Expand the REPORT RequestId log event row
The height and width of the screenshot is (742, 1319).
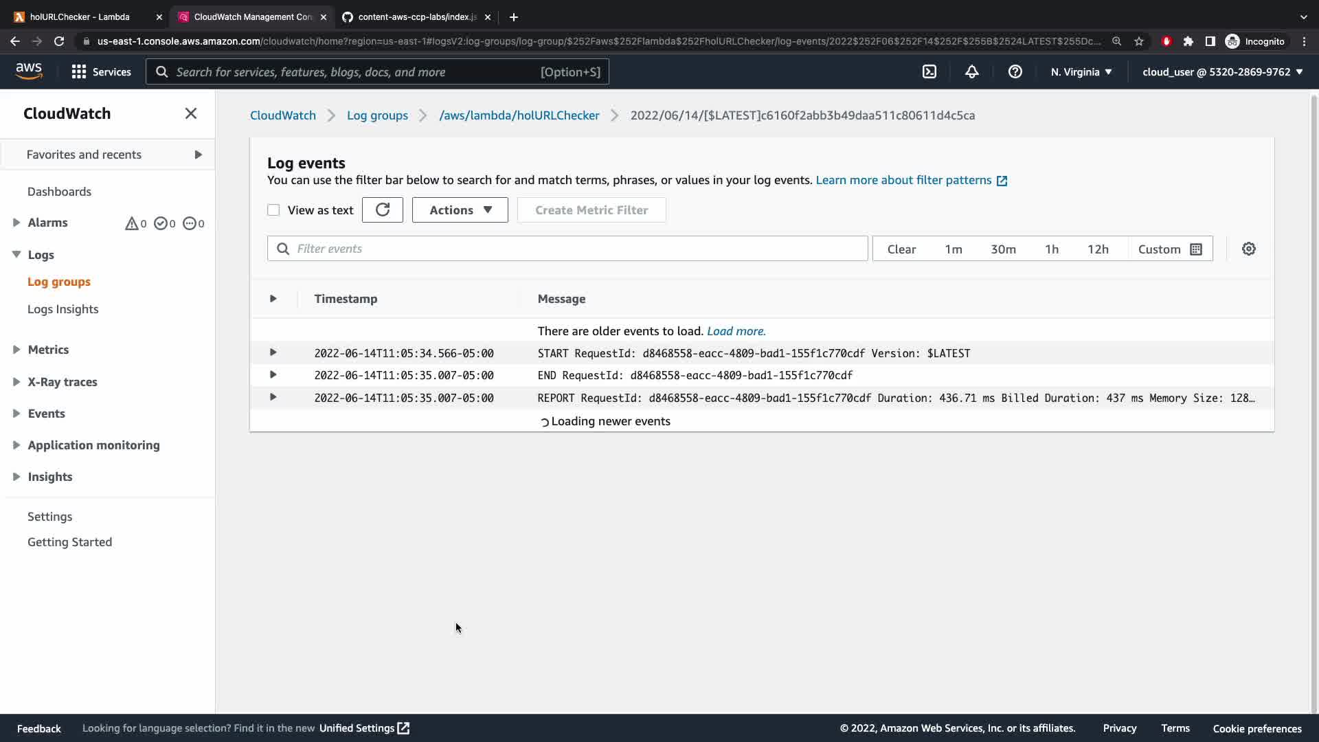[273, 397]
